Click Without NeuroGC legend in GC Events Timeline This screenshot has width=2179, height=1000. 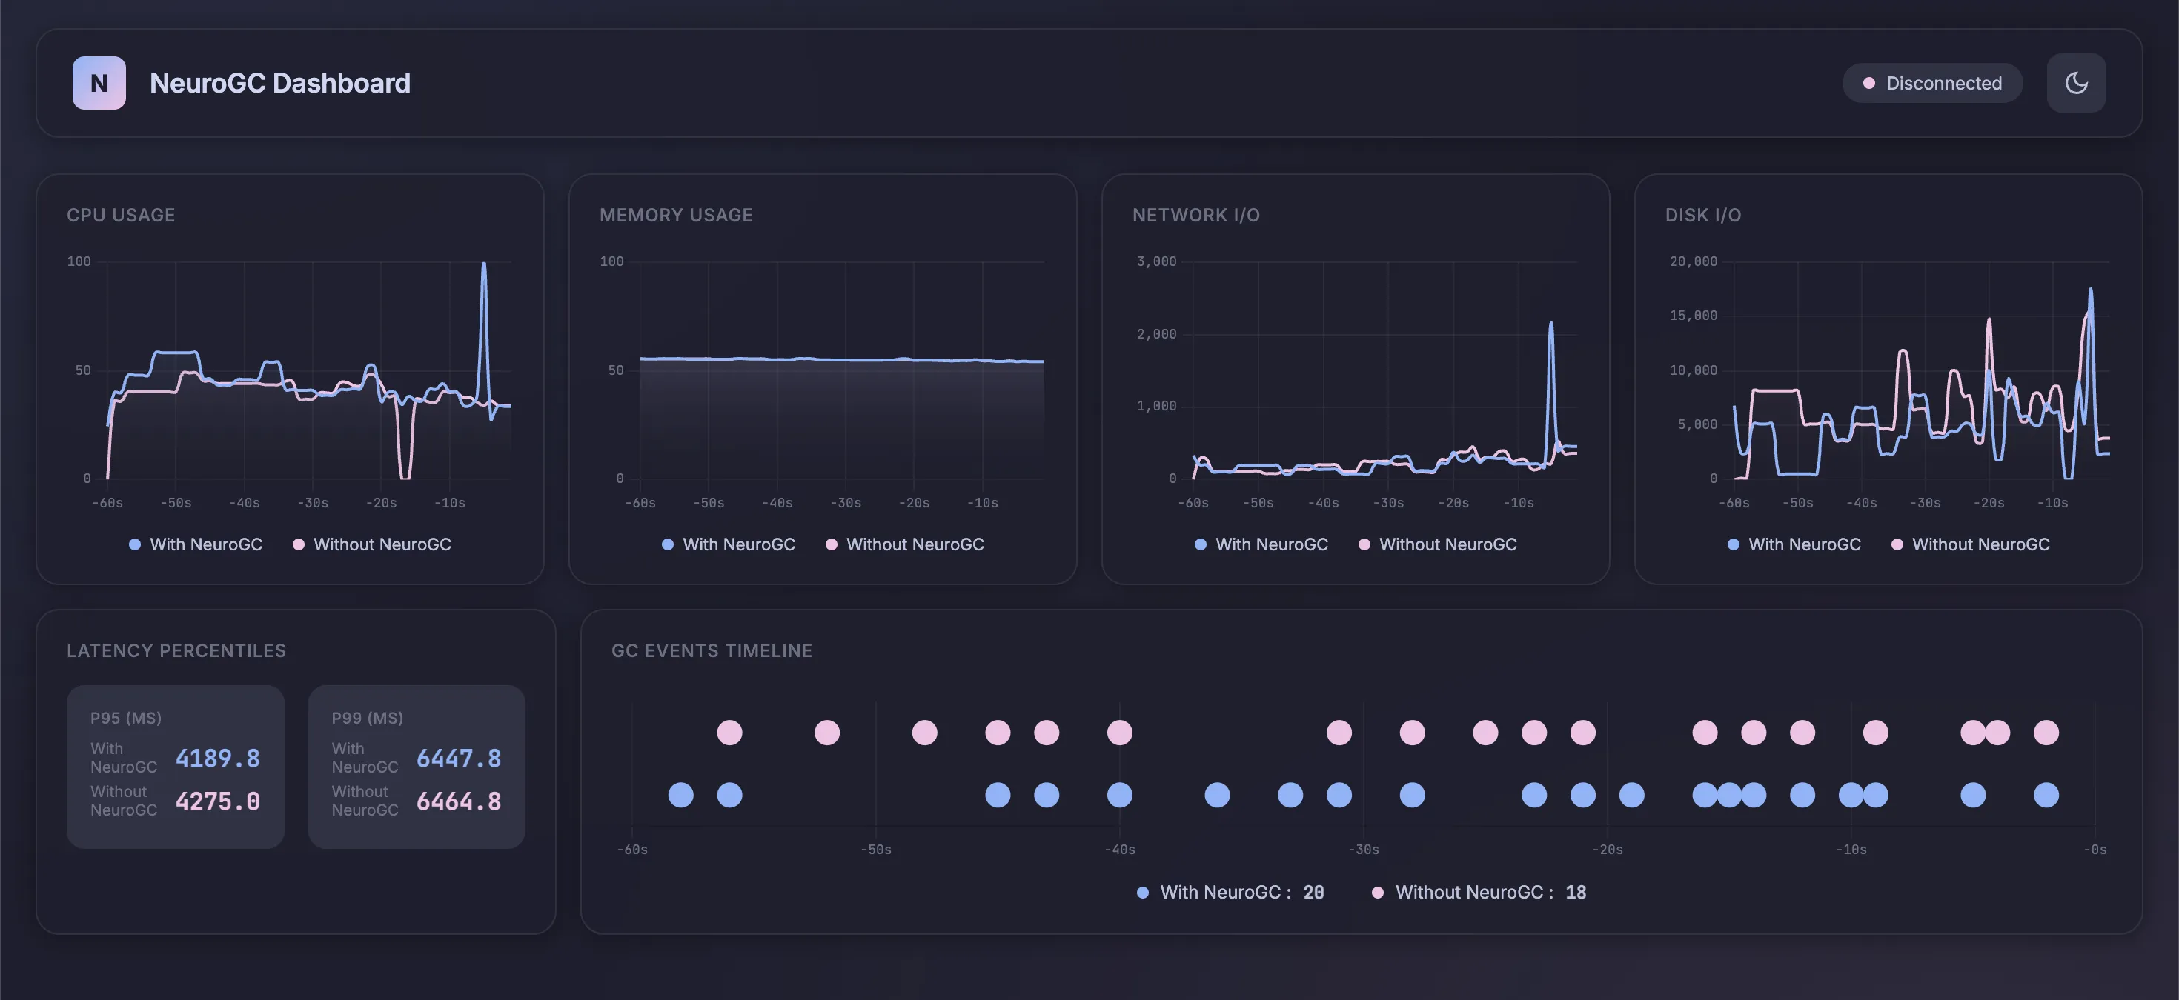(x=1478, y=892)
